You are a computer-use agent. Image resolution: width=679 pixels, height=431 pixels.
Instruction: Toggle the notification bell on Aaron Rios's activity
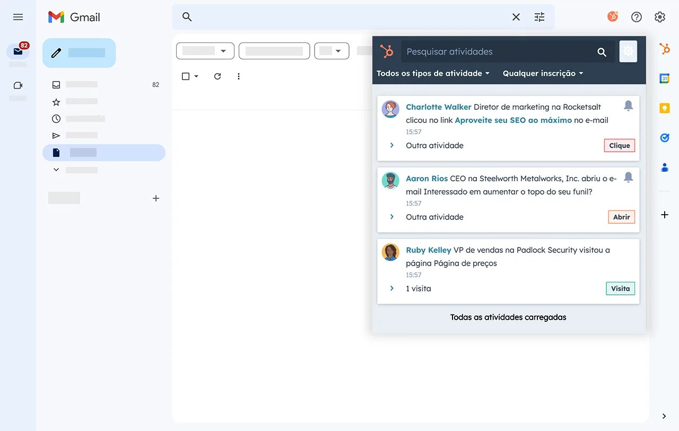click(x=629, y=177)
